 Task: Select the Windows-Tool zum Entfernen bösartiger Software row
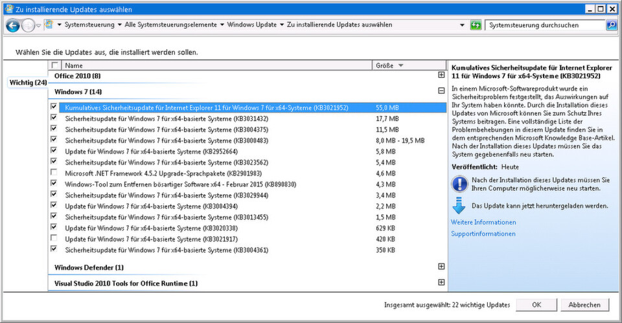[181, 184]
